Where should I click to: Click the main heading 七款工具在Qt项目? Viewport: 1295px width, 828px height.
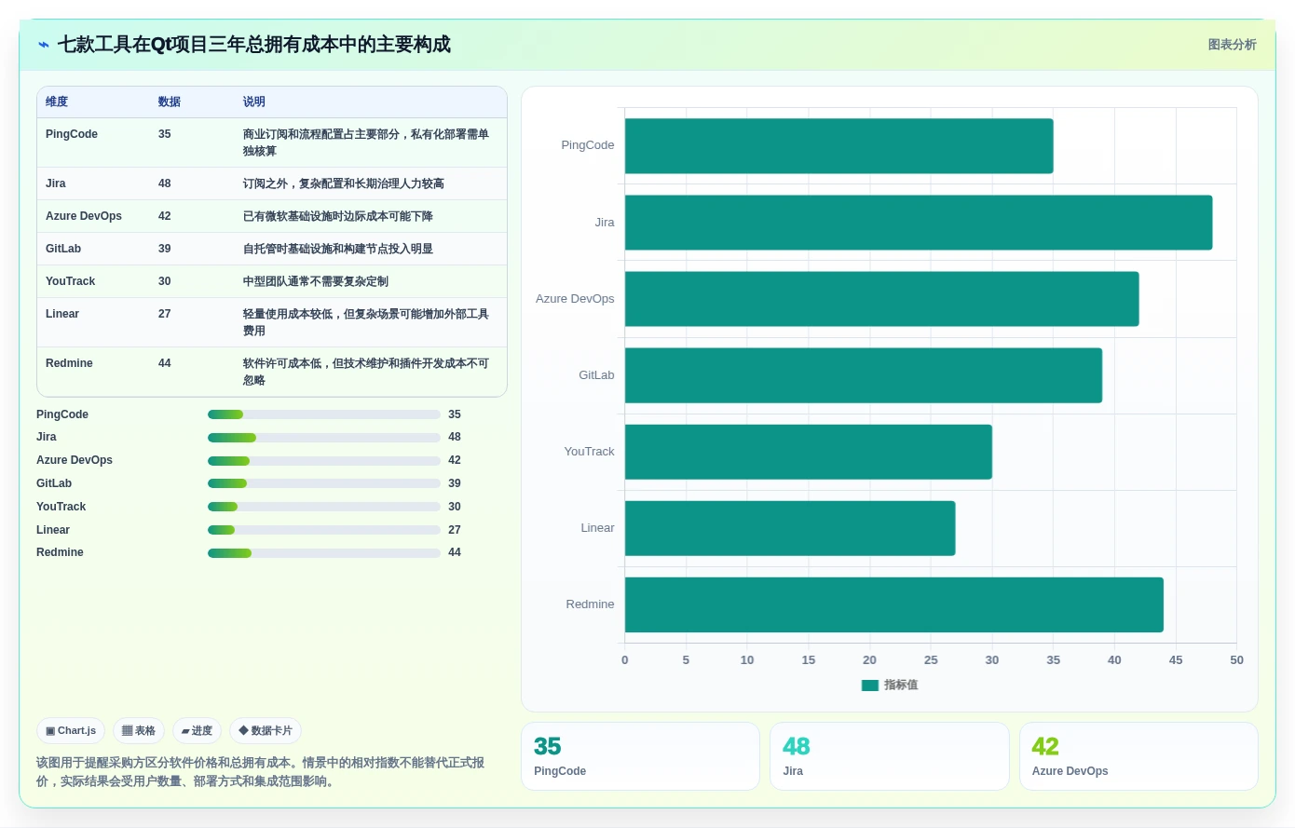(x=254, y=45)
